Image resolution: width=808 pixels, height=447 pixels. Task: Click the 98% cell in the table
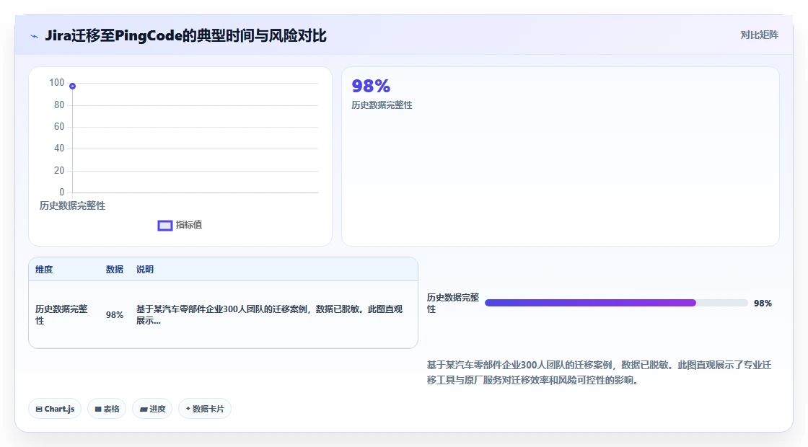[x=115, y=314]
